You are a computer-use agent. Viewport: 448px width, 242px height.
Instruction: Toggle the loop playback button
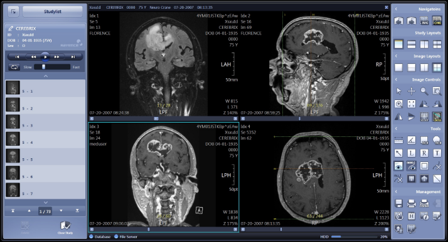coord(14,67)
